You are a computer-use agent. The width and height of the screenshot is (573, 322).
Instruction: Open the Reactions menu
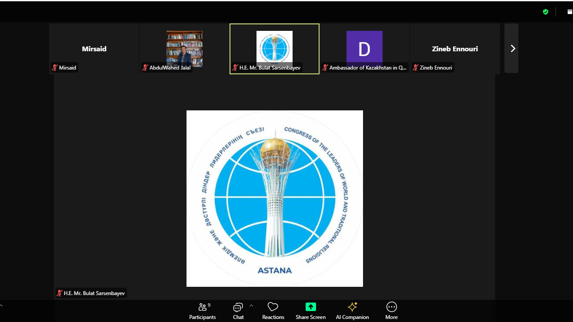pos(273,311)
